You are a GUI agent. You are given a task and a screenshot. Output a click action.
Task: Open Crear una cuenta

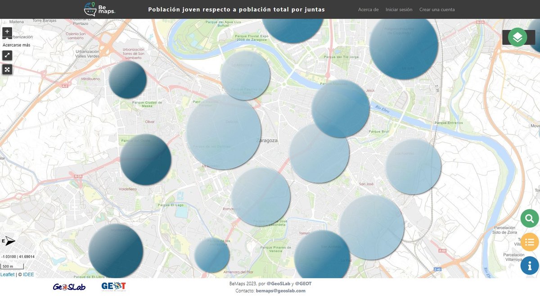437,9
